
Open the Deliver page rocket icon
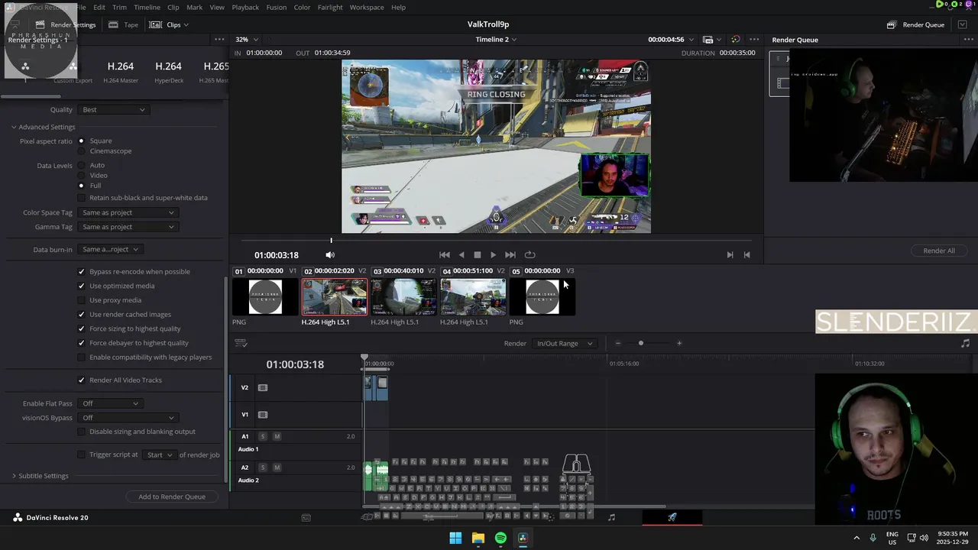coord(672,517)
